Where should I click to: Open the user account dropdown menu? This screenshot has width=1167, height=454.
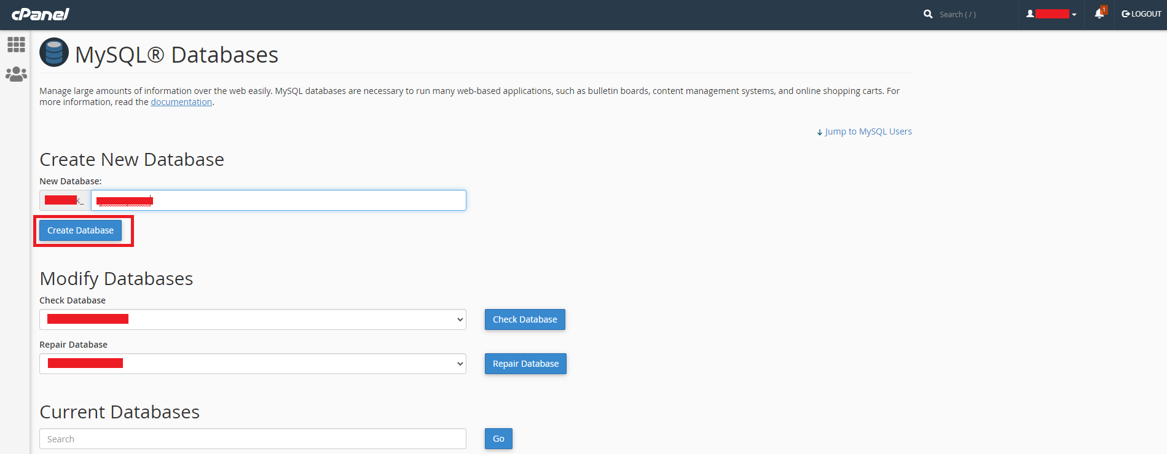coord(1051,14)
